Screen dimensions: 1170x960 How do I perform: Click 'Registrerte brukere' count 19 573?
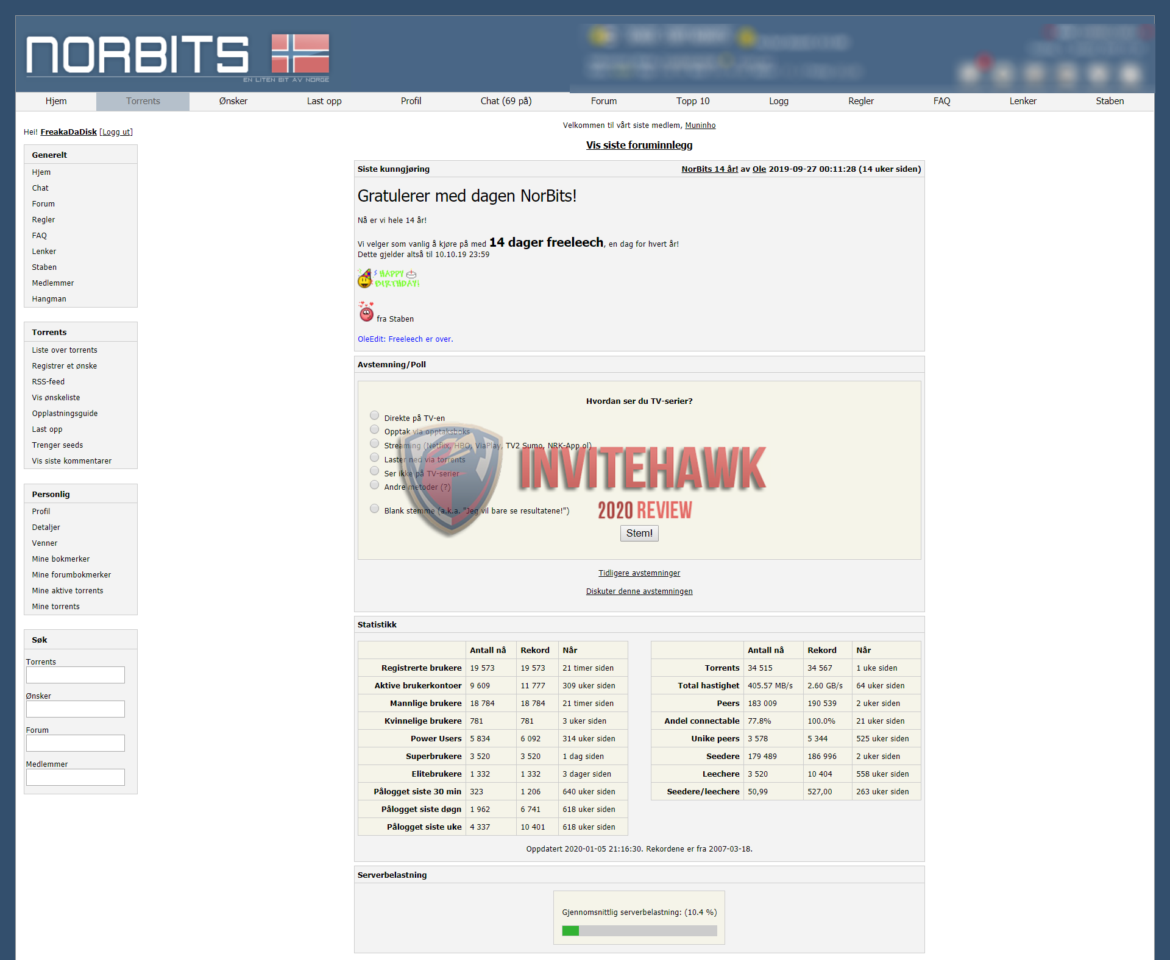click(482, 668)
